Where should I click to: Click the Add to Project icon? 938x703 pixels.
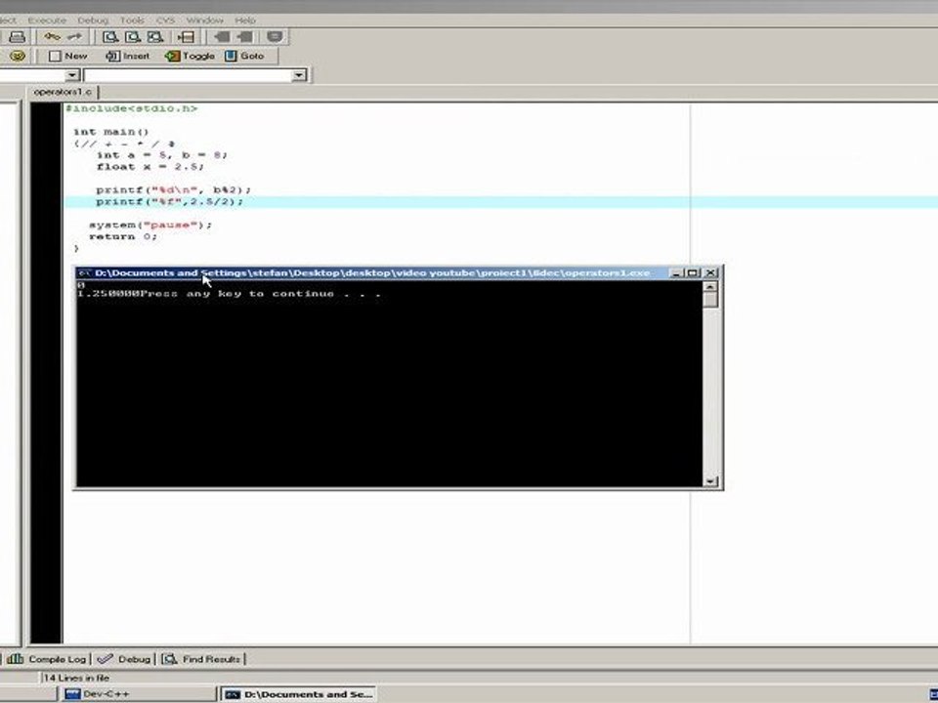(x=222, y=37)
